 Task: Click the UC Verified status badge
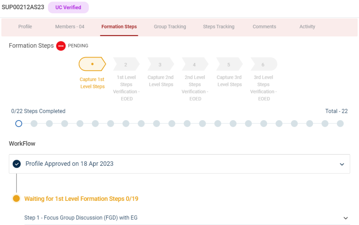pos(68,7)
